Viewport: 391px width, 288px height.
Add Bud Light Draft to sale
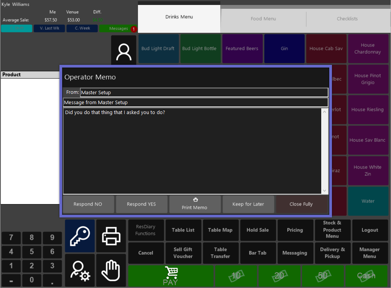click(x=158, y=49)
